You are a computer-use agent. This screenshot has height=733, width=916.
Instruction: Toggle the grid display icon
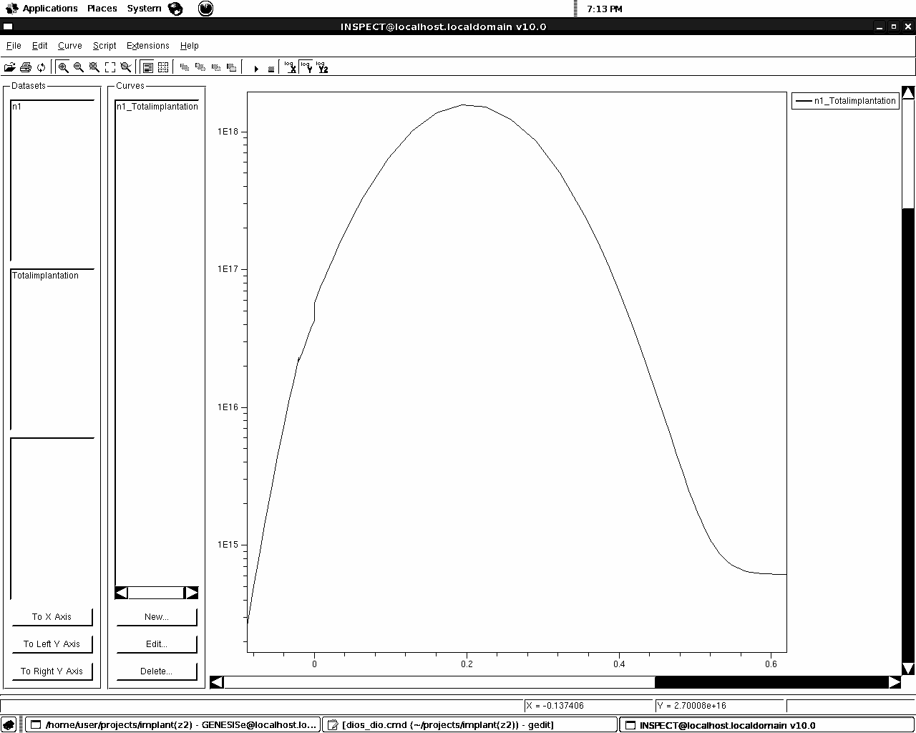tap(163, 67)
